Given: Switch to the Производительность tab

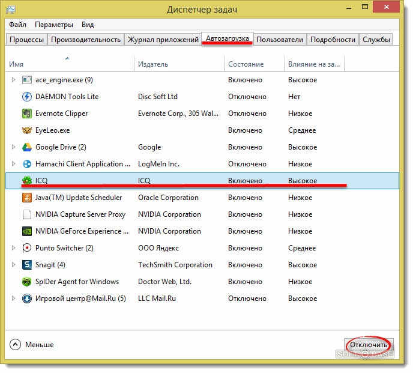Looking at the screenshot, I should tap(85, 40).
